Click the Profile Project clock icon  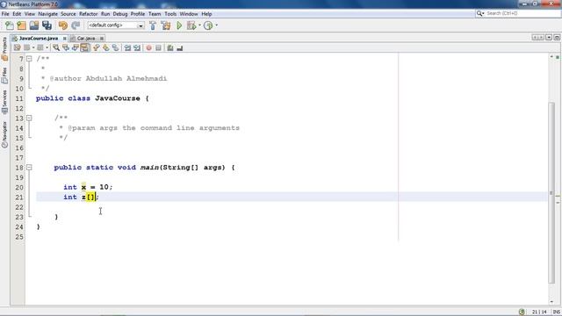208,25
